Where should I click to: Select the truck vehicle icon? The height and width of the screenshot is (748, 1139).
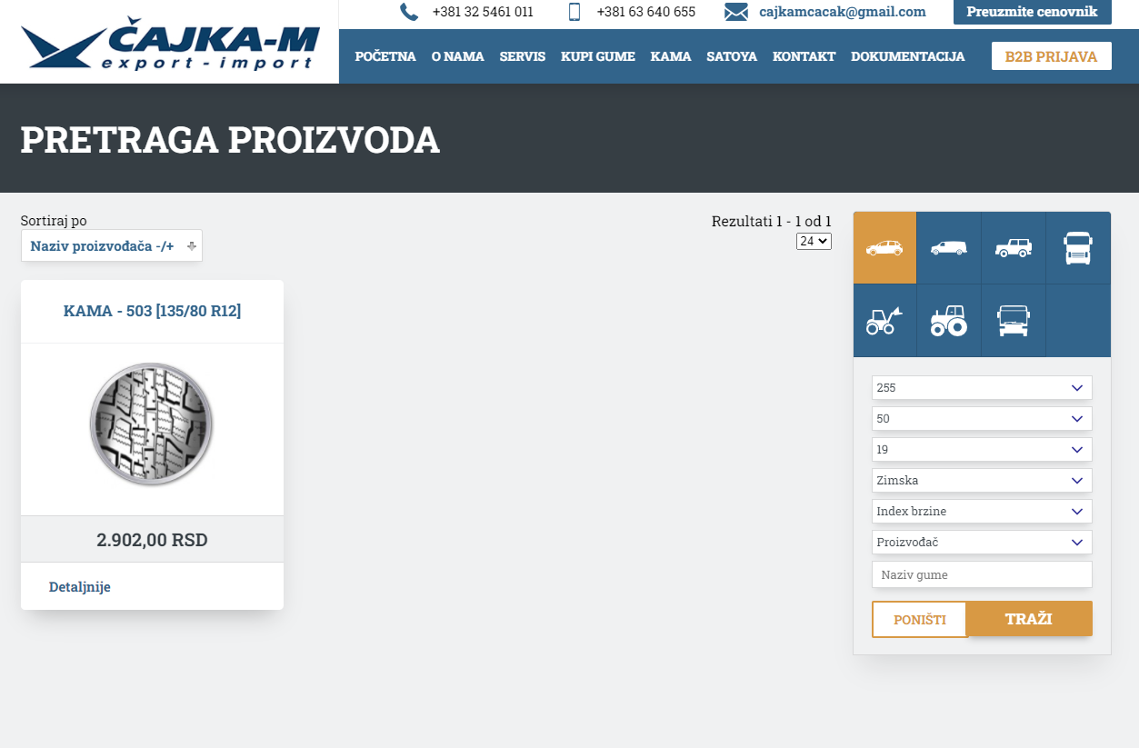1078,248
